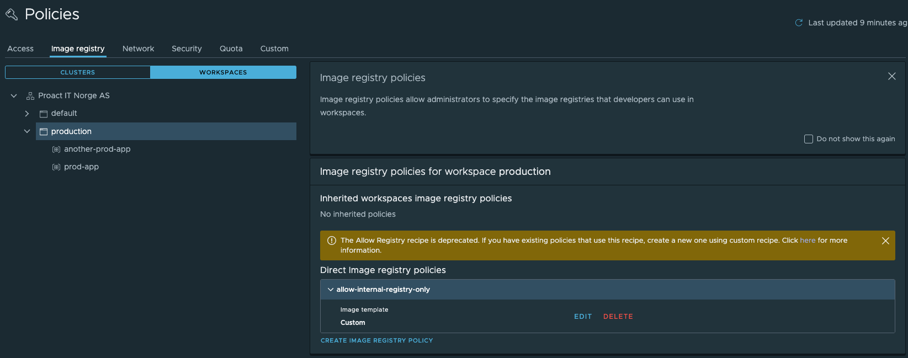Image resolution: width=908 pixels, height=358 pixels.
Task: Expand the default workspace node
Action: coord(27,114)
